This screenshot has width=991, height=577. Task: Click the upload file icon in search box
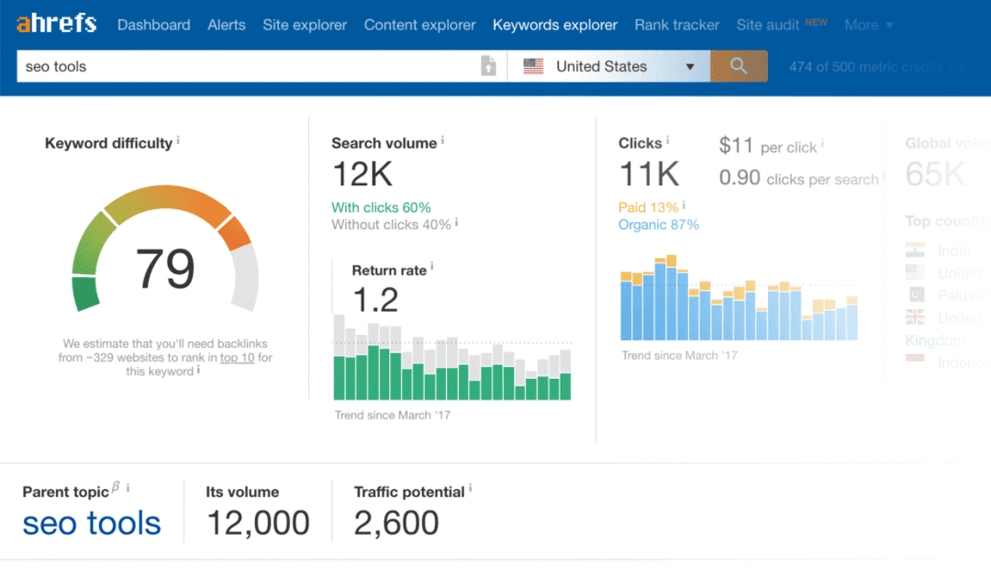(488, 66)
